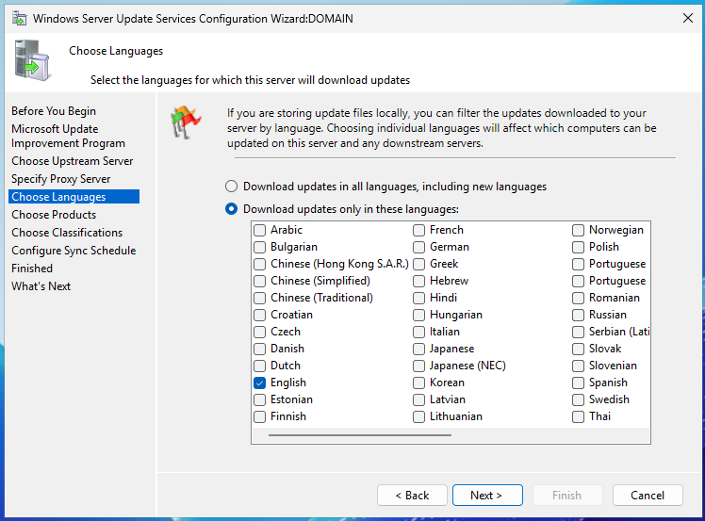Enable the Hungarian checkbox
This screenshot has width=705, height=521.
click(x=418, y=315)
